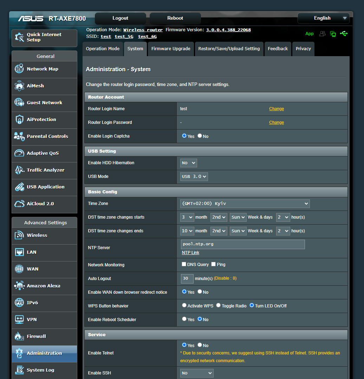Open the Firewall flame icon
The image size is (364, 379).
click(19, 336)
